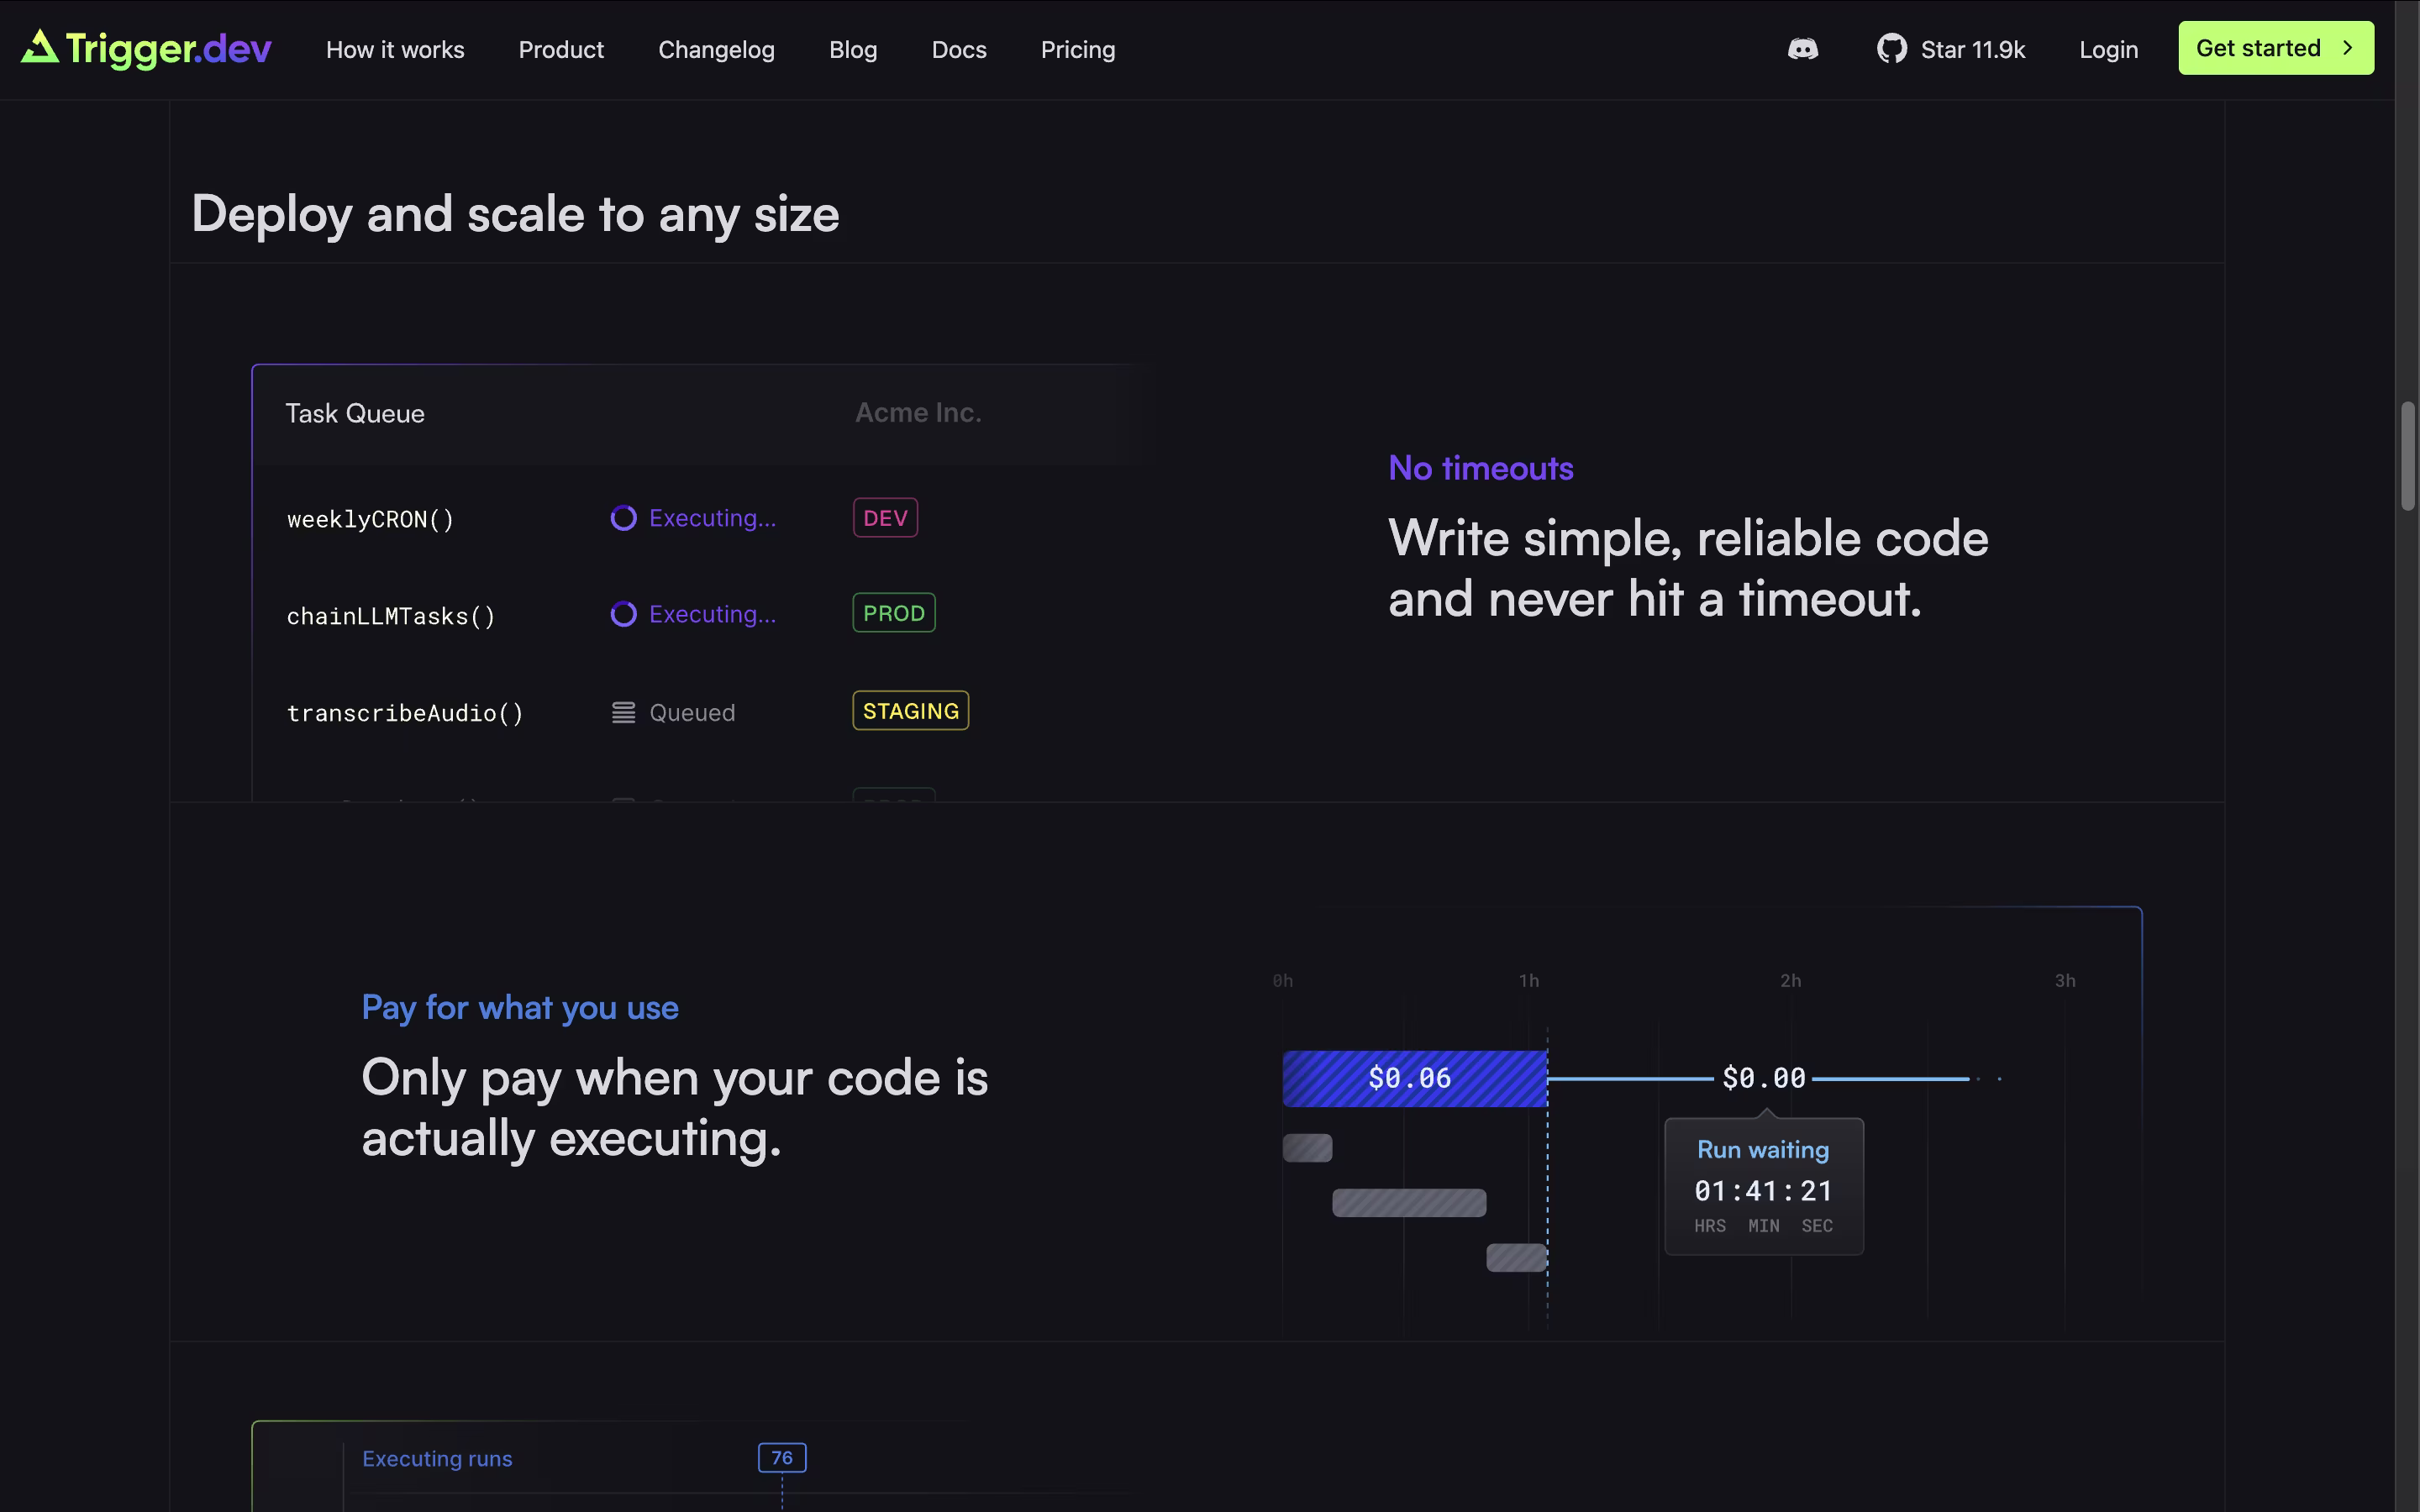Click the 01:41:21 timer value

click(1763, 1191)
